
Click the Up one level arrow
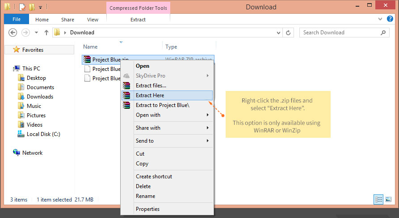[46, 33]
